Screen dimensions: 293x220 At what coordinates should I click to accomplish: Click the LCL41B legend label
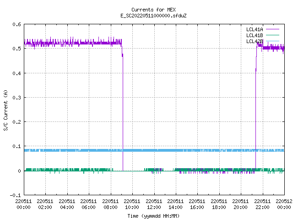point(255,35)
